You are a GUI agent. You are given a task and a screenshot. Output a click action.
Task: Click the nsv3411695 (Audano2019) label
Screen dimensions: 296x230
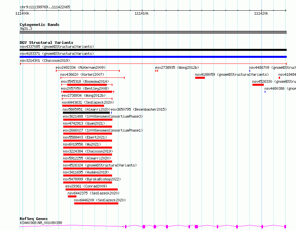[86, 172]
